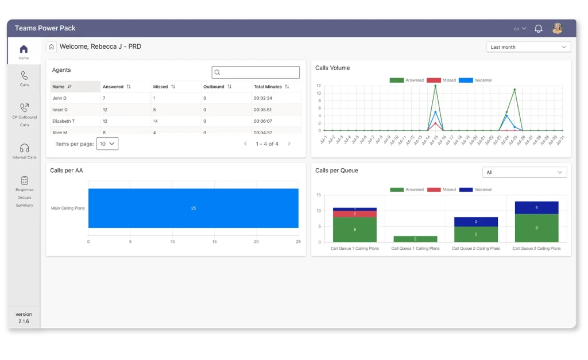The image size is (588, 360).
Task: Sort by Total Minutes column arrows
Action: [x=287, y=87]
